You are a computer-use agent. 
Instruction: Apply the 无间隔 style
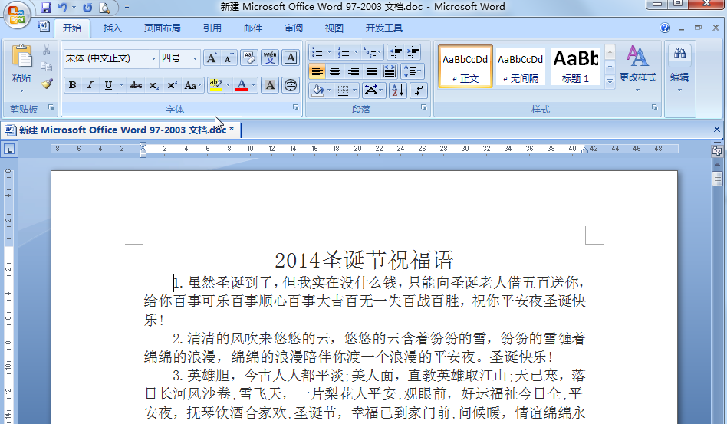click(x=520, y=66)
